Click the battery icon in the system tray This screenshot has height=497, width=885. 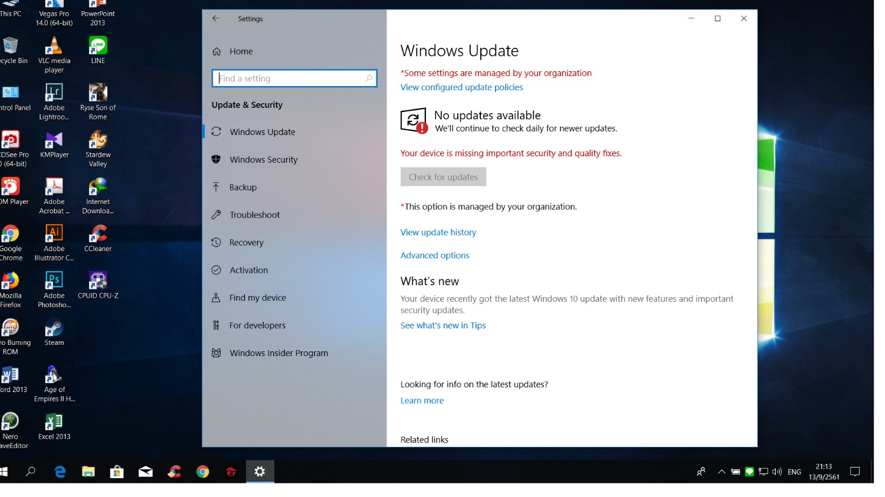pos(736,472)
